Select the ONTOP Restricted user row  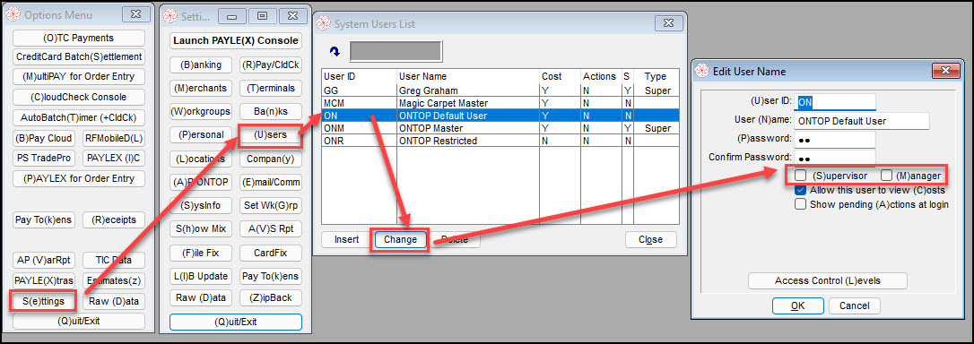500,141
